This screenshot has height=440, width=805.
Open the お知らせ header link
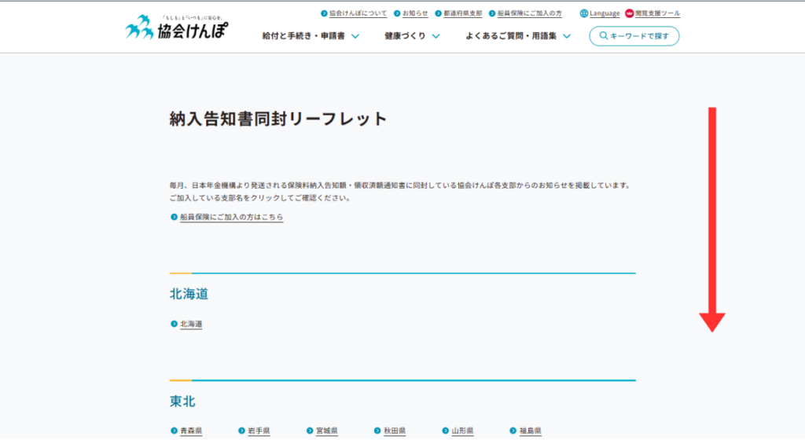pyautogui.click(x=415, y=13)
